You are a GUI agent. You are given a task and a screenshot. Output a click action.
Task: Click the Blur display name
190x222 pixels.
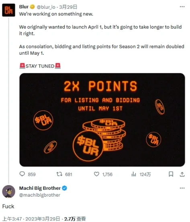coord(24,7)
